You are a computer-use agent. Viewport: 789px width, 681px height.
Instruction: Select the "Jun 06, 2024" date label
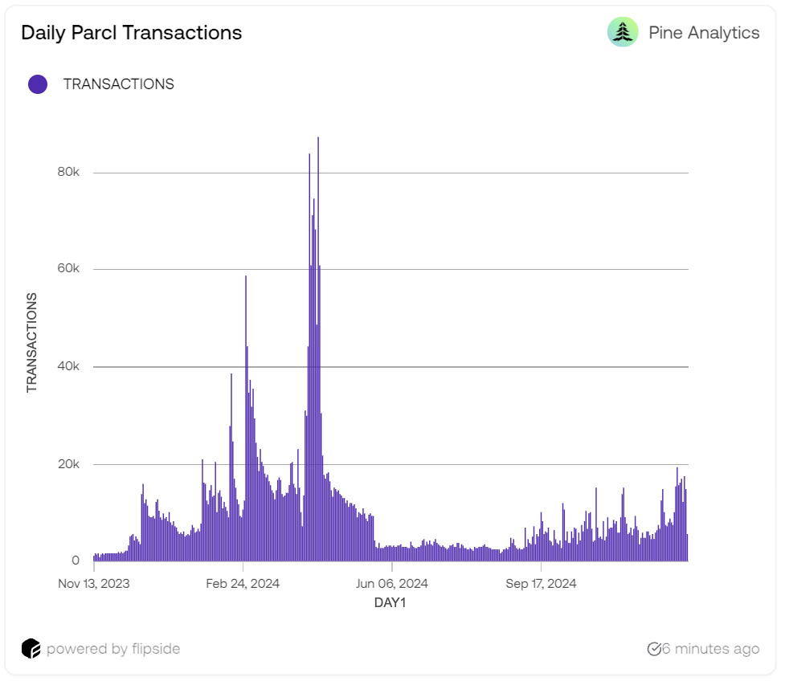click(x=392, y=584)
